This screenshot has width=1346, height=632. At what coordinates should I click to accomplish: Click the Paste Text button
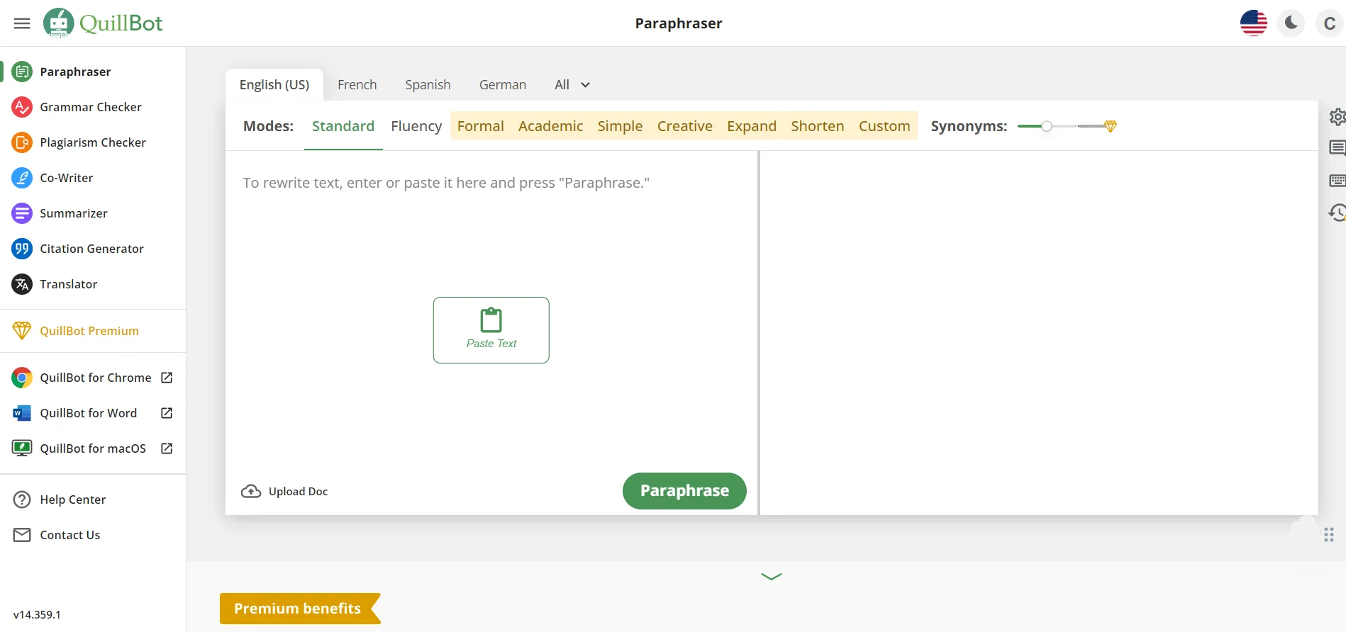[491, 330]
